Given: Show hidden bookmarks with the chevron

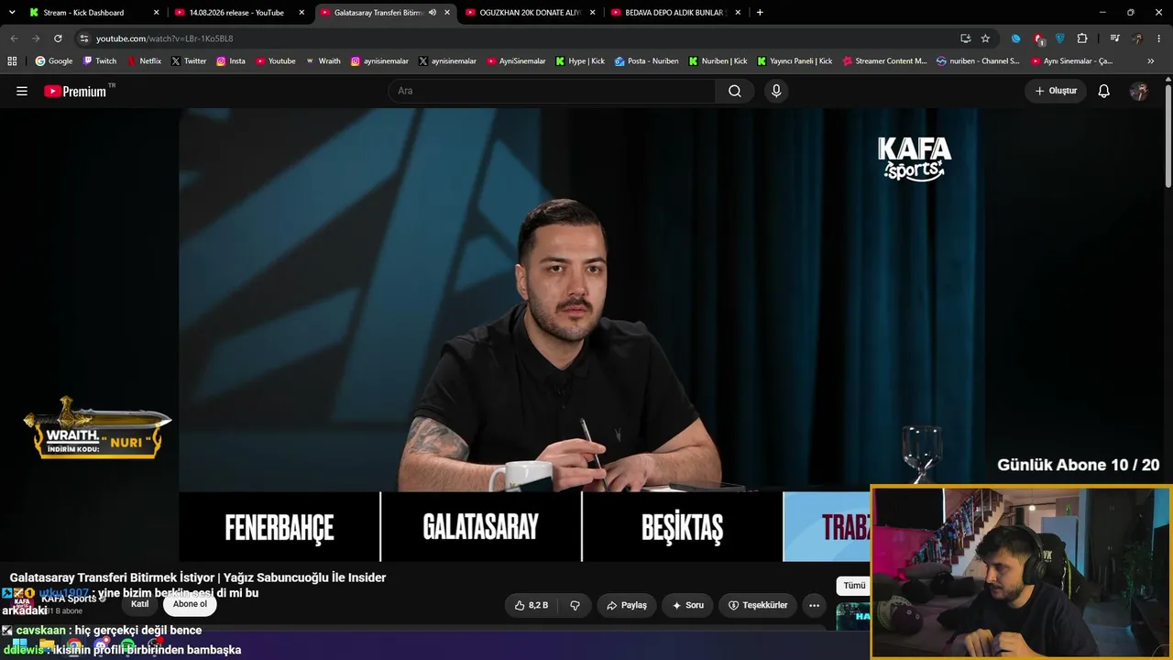Looking at the screenshot, I should 1151,61.
